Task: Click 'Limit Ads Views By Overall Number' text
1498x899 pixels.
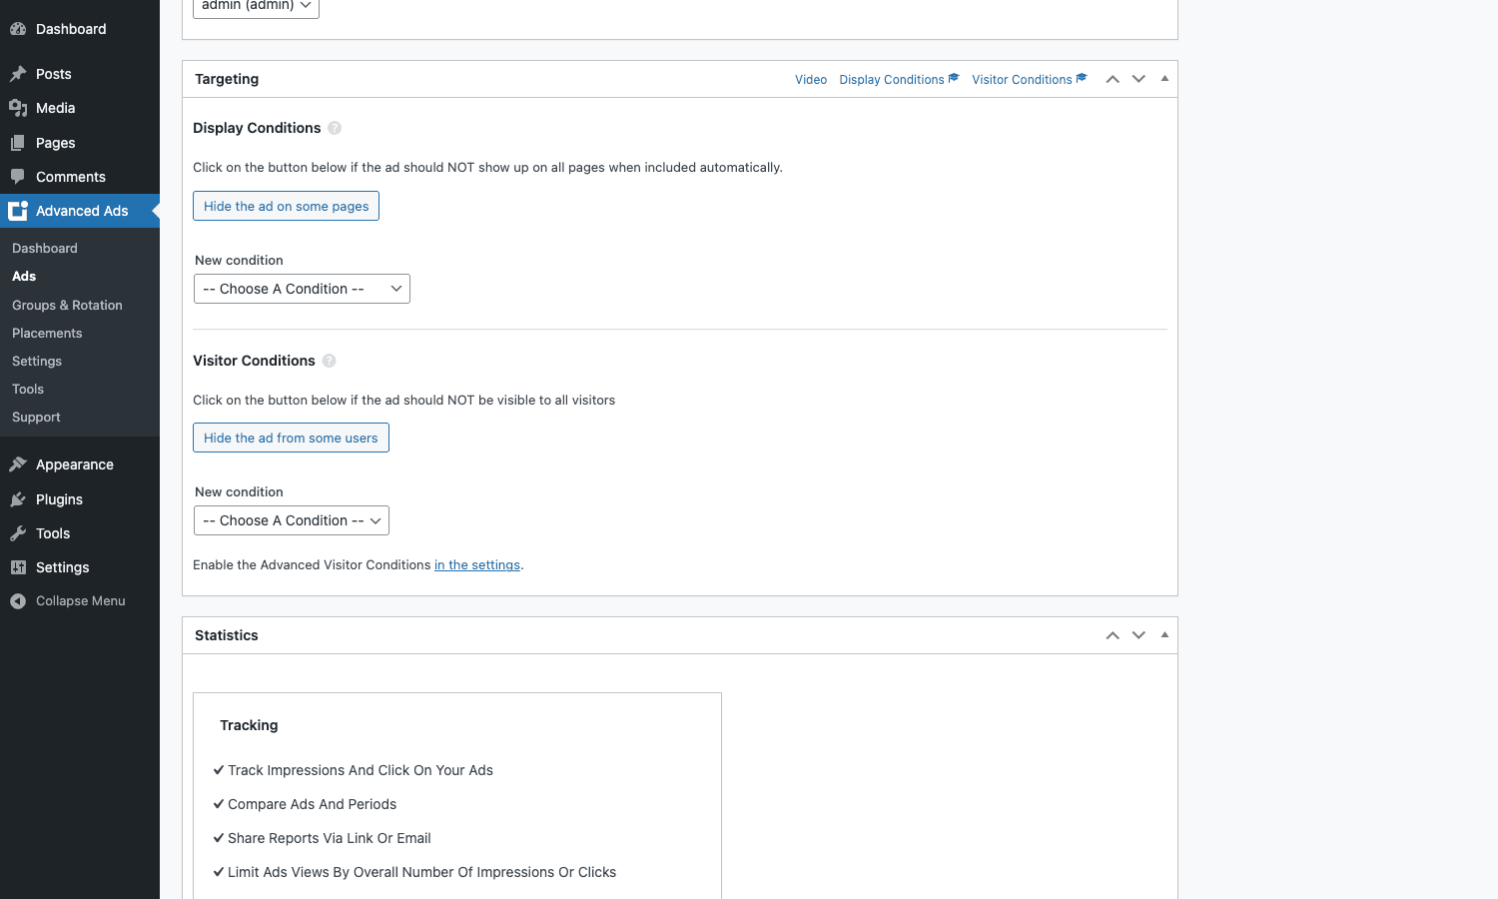Action: pos(421,872)
